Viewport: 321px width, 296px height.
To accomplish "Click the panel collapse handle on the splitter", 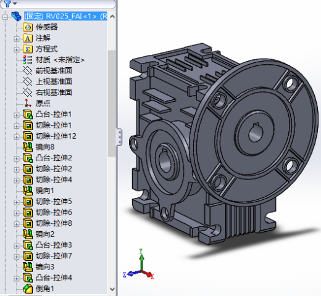I will coord(120,137).
